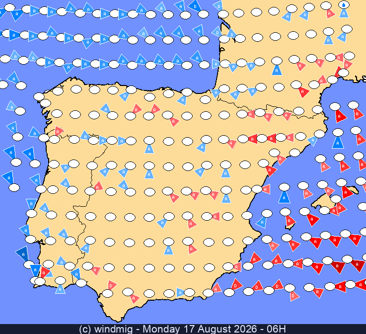Select the white oval containing a small blue symbol

[x=344, y=4]
